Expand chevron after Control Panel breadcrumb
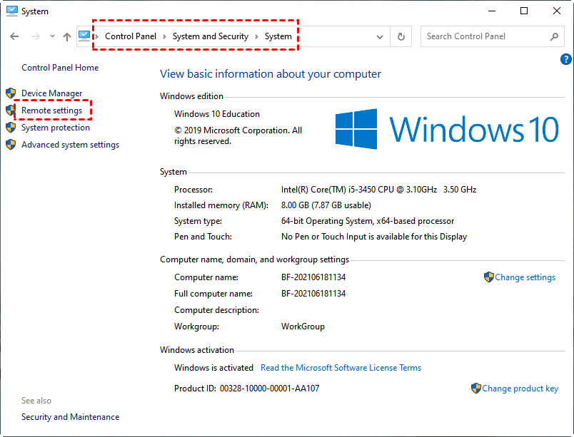Viewport: 574px width, 437px height. [x=164, y=36]
